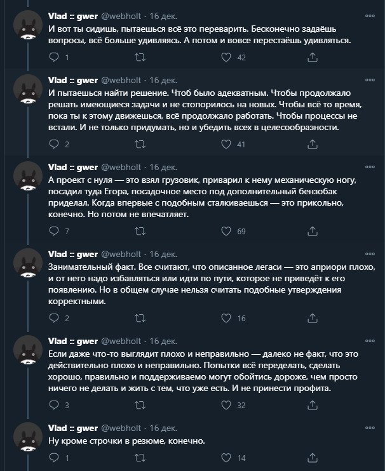Open the Vlad :: gwer profile from first tweet

(73, 16)
